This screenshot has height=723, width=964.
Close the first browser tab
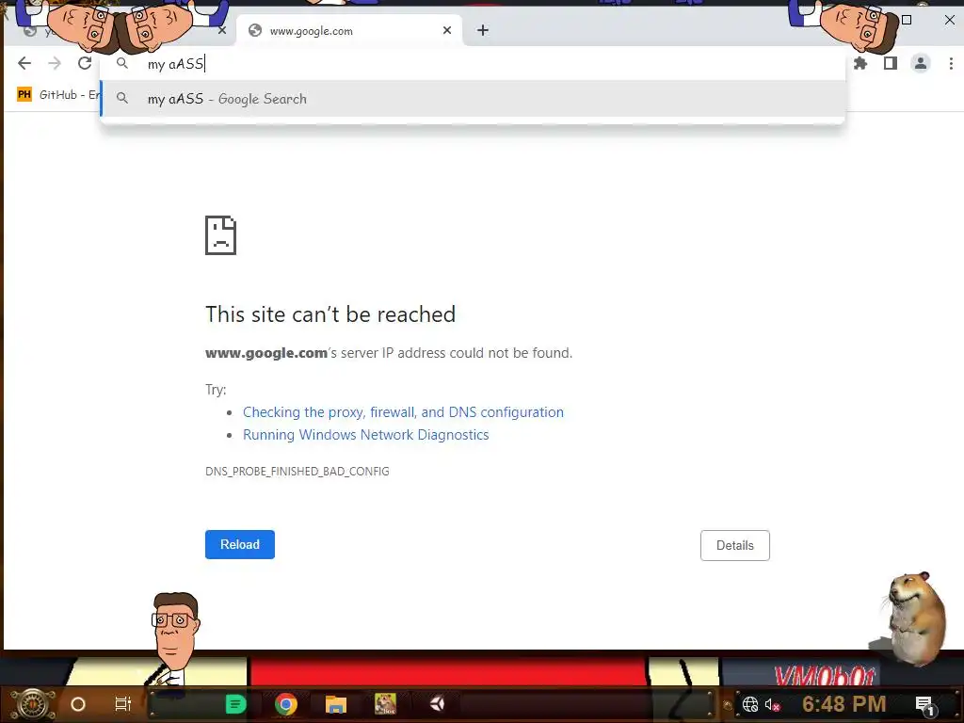[222, 30]
